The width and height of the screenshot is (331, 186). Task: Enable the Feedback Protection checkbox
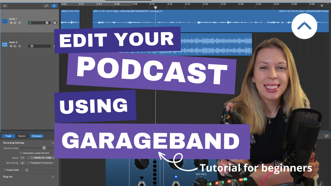point(28,163)
